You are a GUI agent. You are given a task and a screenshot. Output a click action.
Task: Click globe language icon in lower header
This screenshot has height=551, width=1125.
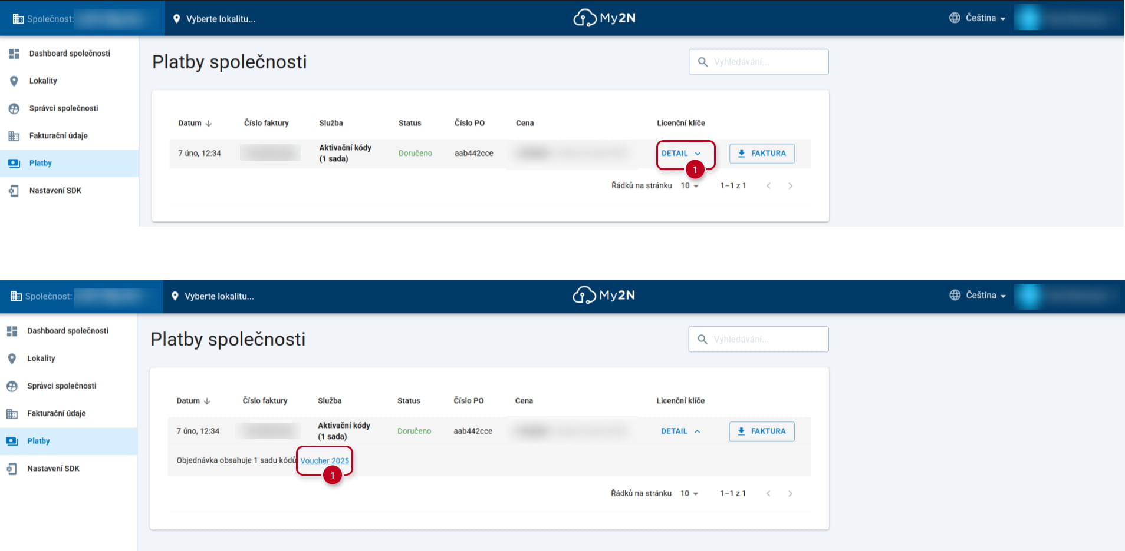point(955,296)
